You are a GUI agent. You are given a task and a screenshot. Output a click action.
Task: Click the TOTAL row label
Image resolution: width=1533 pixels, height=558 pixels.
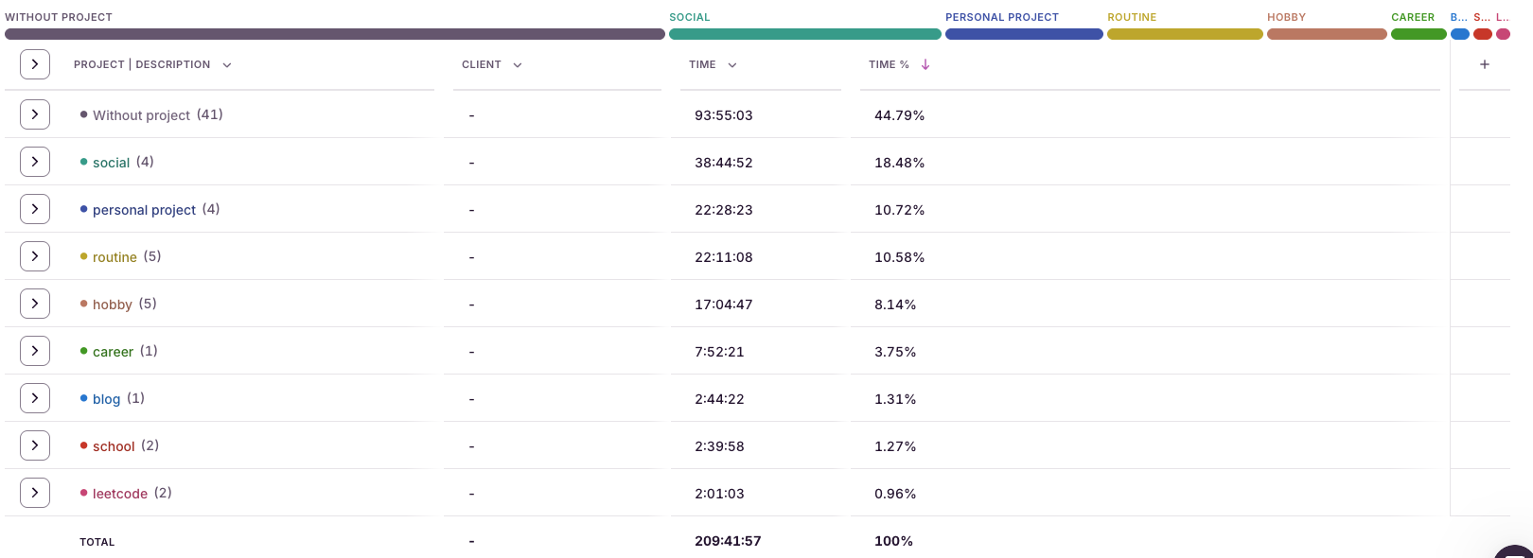point(97,542)
